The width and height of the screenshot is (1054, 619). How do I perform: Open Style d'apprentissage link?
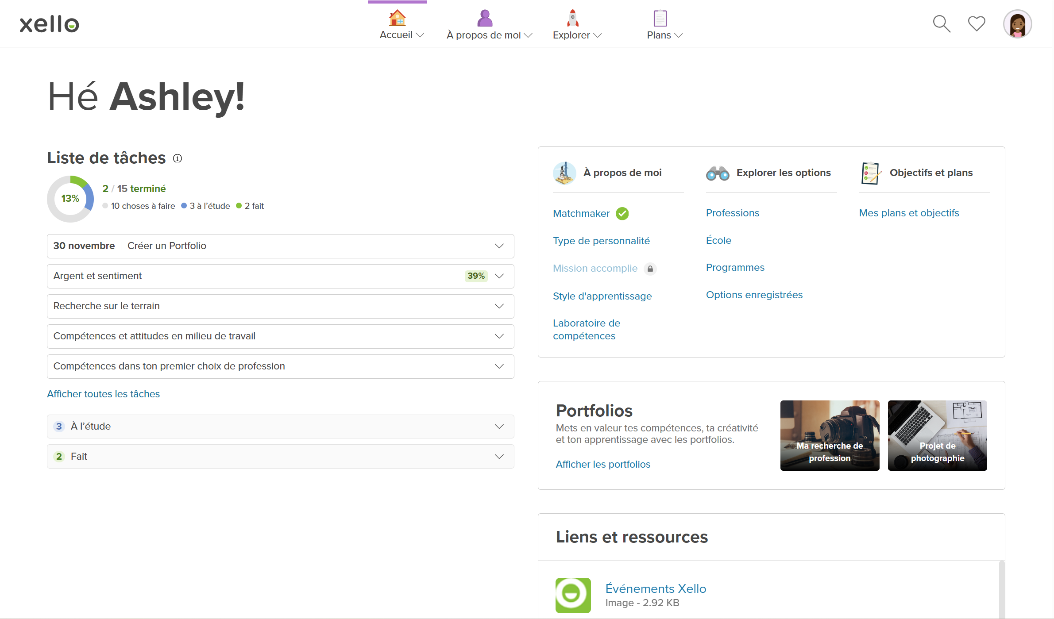point(602,296)
